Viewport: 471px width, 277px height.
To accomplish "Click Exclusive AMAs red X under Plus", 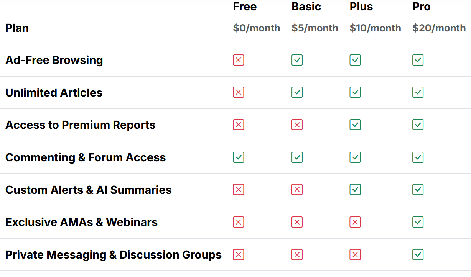I will (x=355, y=222).
